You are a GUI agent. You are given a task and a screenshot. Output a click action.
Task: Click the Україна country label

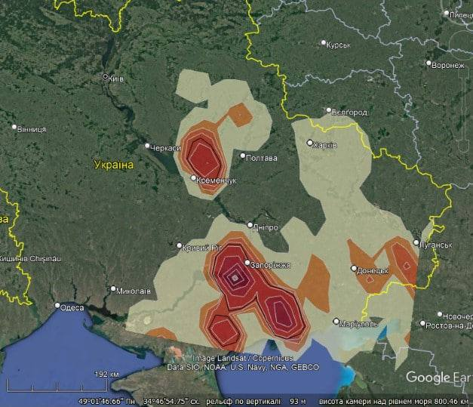[x=113, y=164]
